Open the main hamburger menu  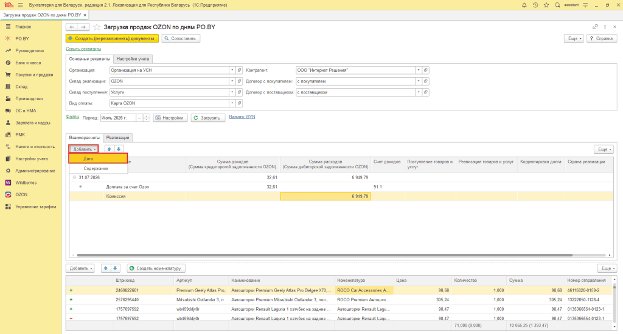pyautogui.click(x=20, y=5)
